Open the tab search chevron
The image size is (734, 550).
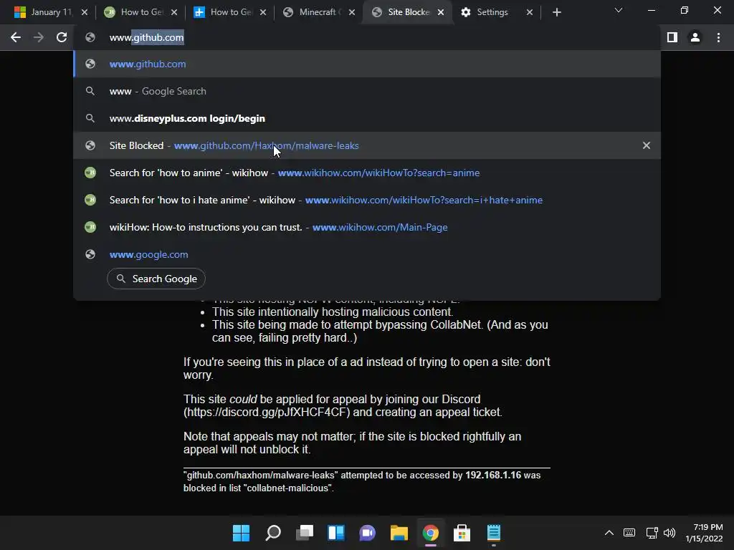[619, 10]
